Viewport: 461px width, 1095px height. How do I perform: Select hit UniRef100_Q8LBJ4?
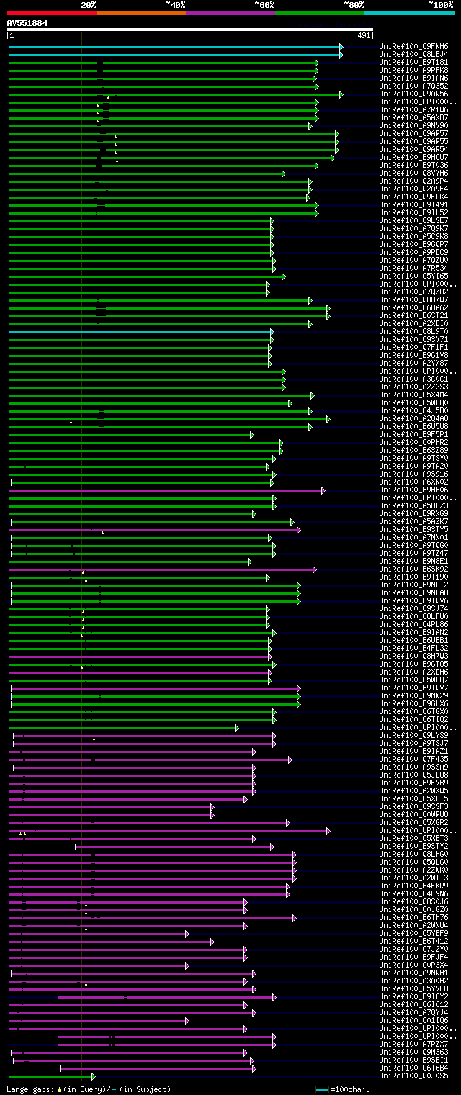tap(413, 54)
